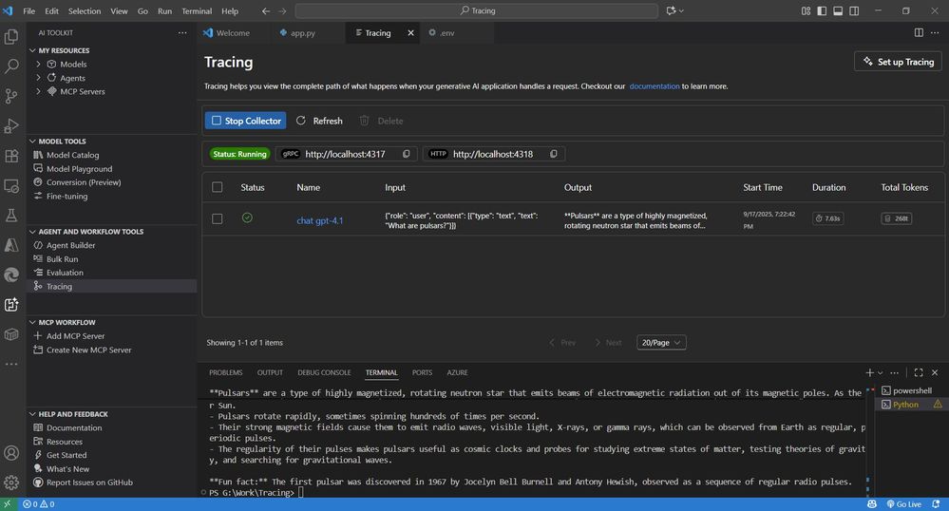
Task: Open the remote window status bar button
Action: tap(8, 503)
